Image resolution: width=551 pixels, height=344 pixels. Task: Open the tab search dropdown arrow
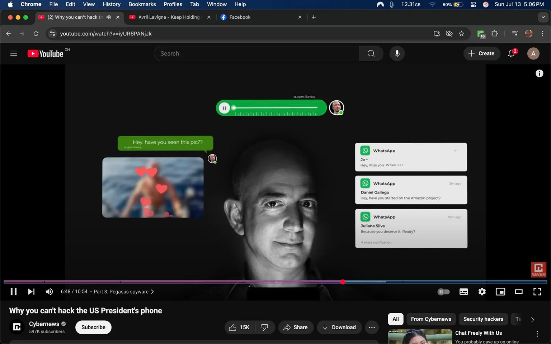point(542,17)
